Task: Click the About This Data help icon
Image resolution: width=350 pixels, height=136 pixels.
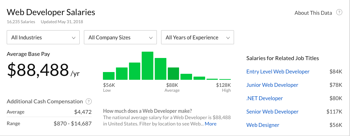Action: pyautogui.click(x=339, y=12)
